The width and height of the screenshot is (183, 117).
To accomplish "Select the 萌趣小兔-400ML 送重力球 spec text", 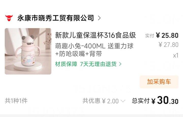I will pyautogui.click(x=94, y=46).
